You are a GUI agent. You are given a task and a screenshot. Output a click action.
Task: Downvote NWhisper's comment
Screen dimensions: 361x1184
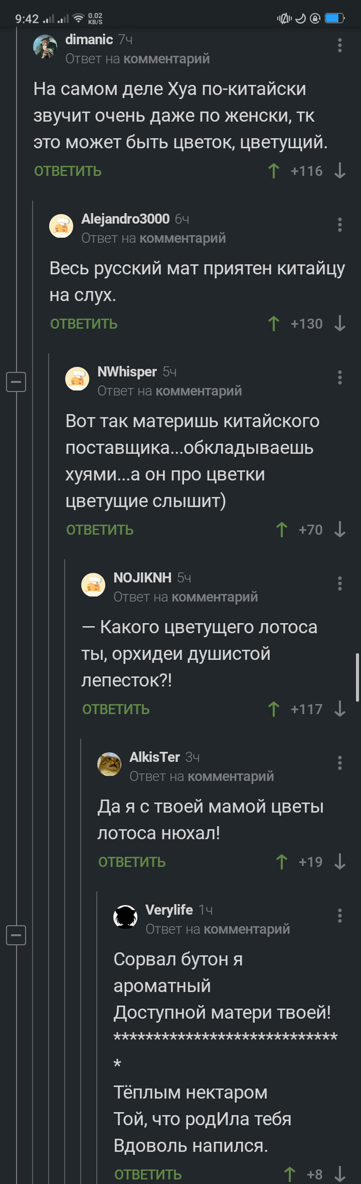coord(340,530)
